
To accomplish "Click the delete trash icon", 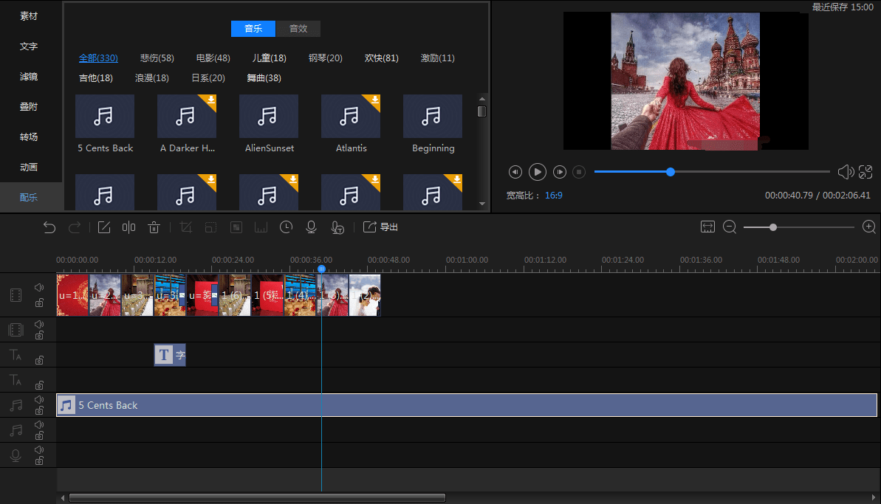I will [154, 227].
